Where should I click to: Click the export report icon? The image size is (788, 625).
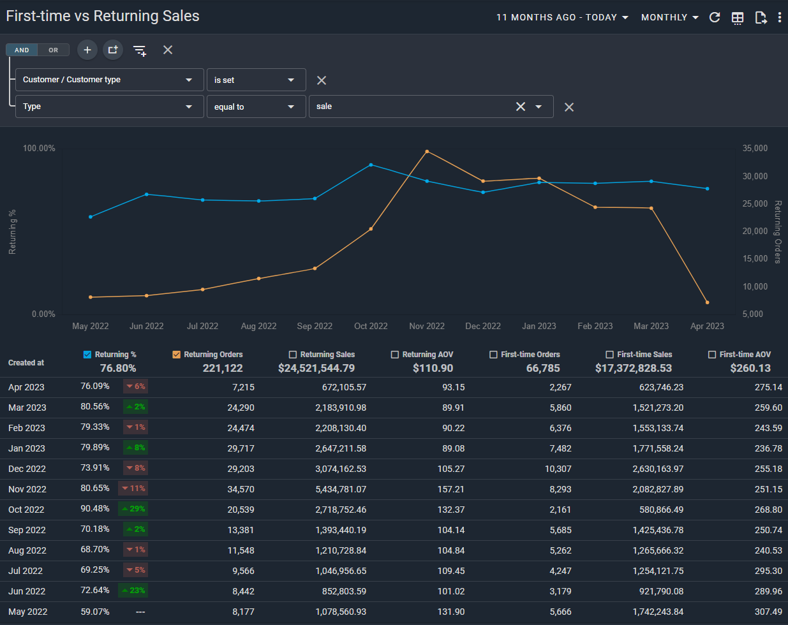tap(761, 18)
